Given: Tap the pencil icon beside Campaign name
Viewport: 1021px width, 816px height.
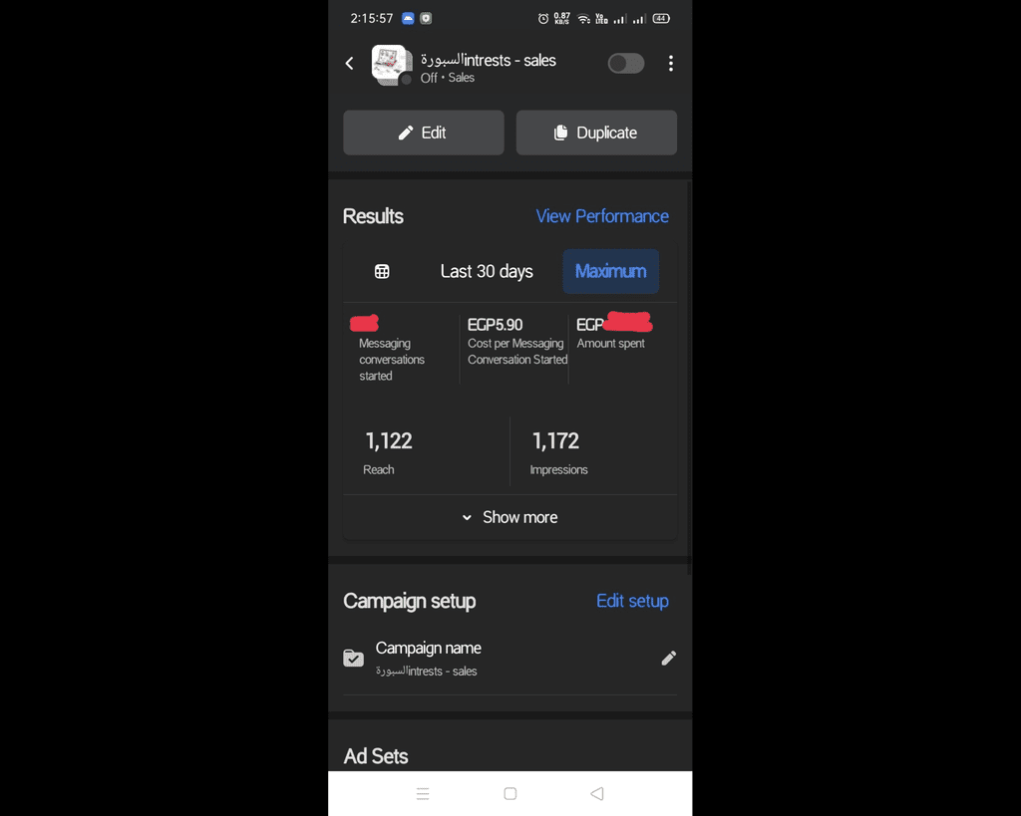Looking at the screenshot, I should 669,659.
